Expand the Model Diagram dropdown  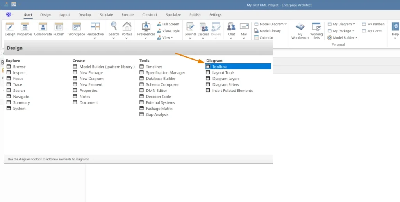pyautogui.click(x=286, y=24)
